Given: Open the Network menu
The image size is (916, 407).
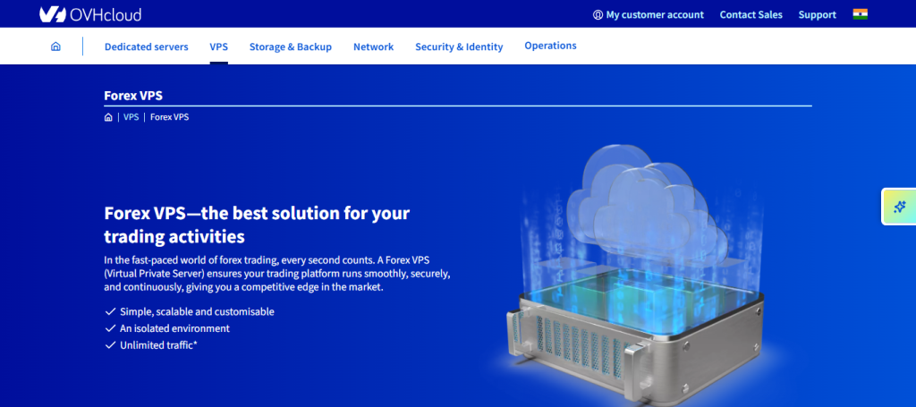Looking at the screenshot, I should pyautogui.click(x=373, y=47).
